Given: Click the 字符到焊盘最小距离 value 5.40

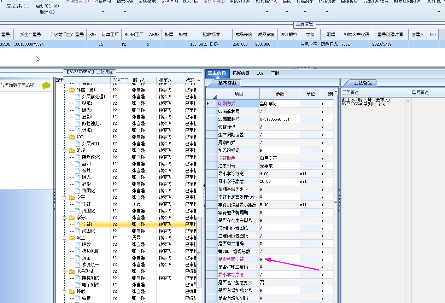Looking at the screenshot, I should 280,205.
